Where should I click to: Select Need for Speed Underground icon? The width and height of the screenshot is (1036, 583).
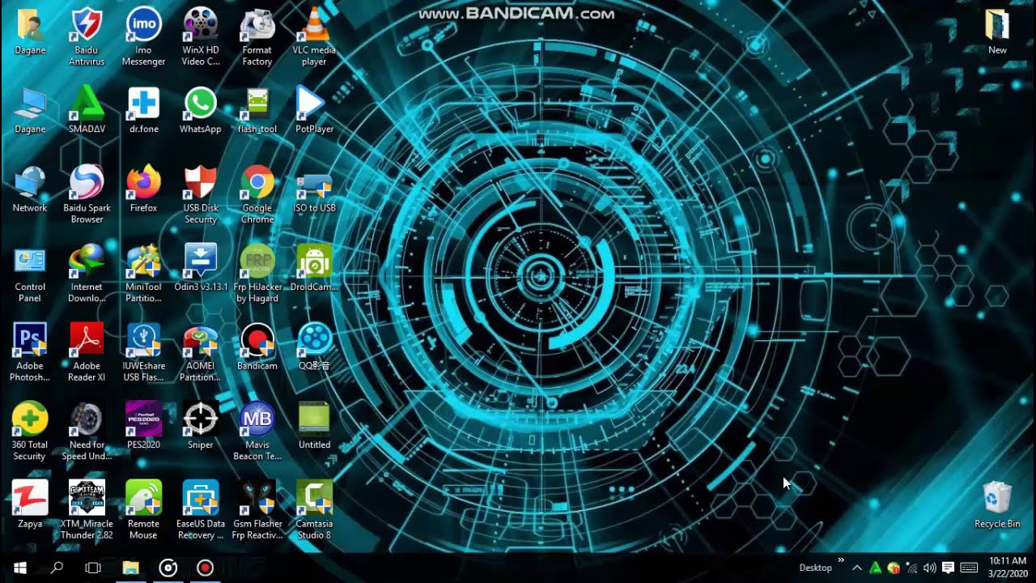(x=87, y=431)
